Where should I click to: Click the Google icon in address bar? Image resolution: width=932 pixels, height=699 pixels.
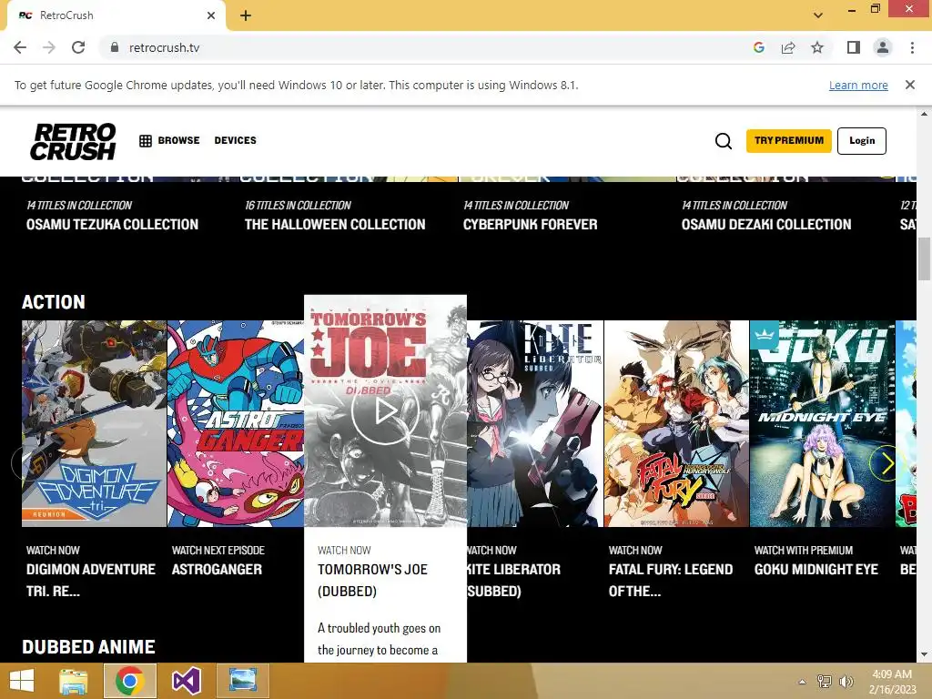[758, 47]
